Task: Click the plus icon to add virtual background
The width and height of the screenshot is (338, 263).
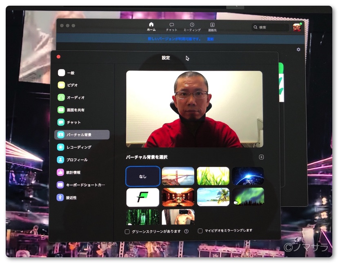Action: point(262,157)
